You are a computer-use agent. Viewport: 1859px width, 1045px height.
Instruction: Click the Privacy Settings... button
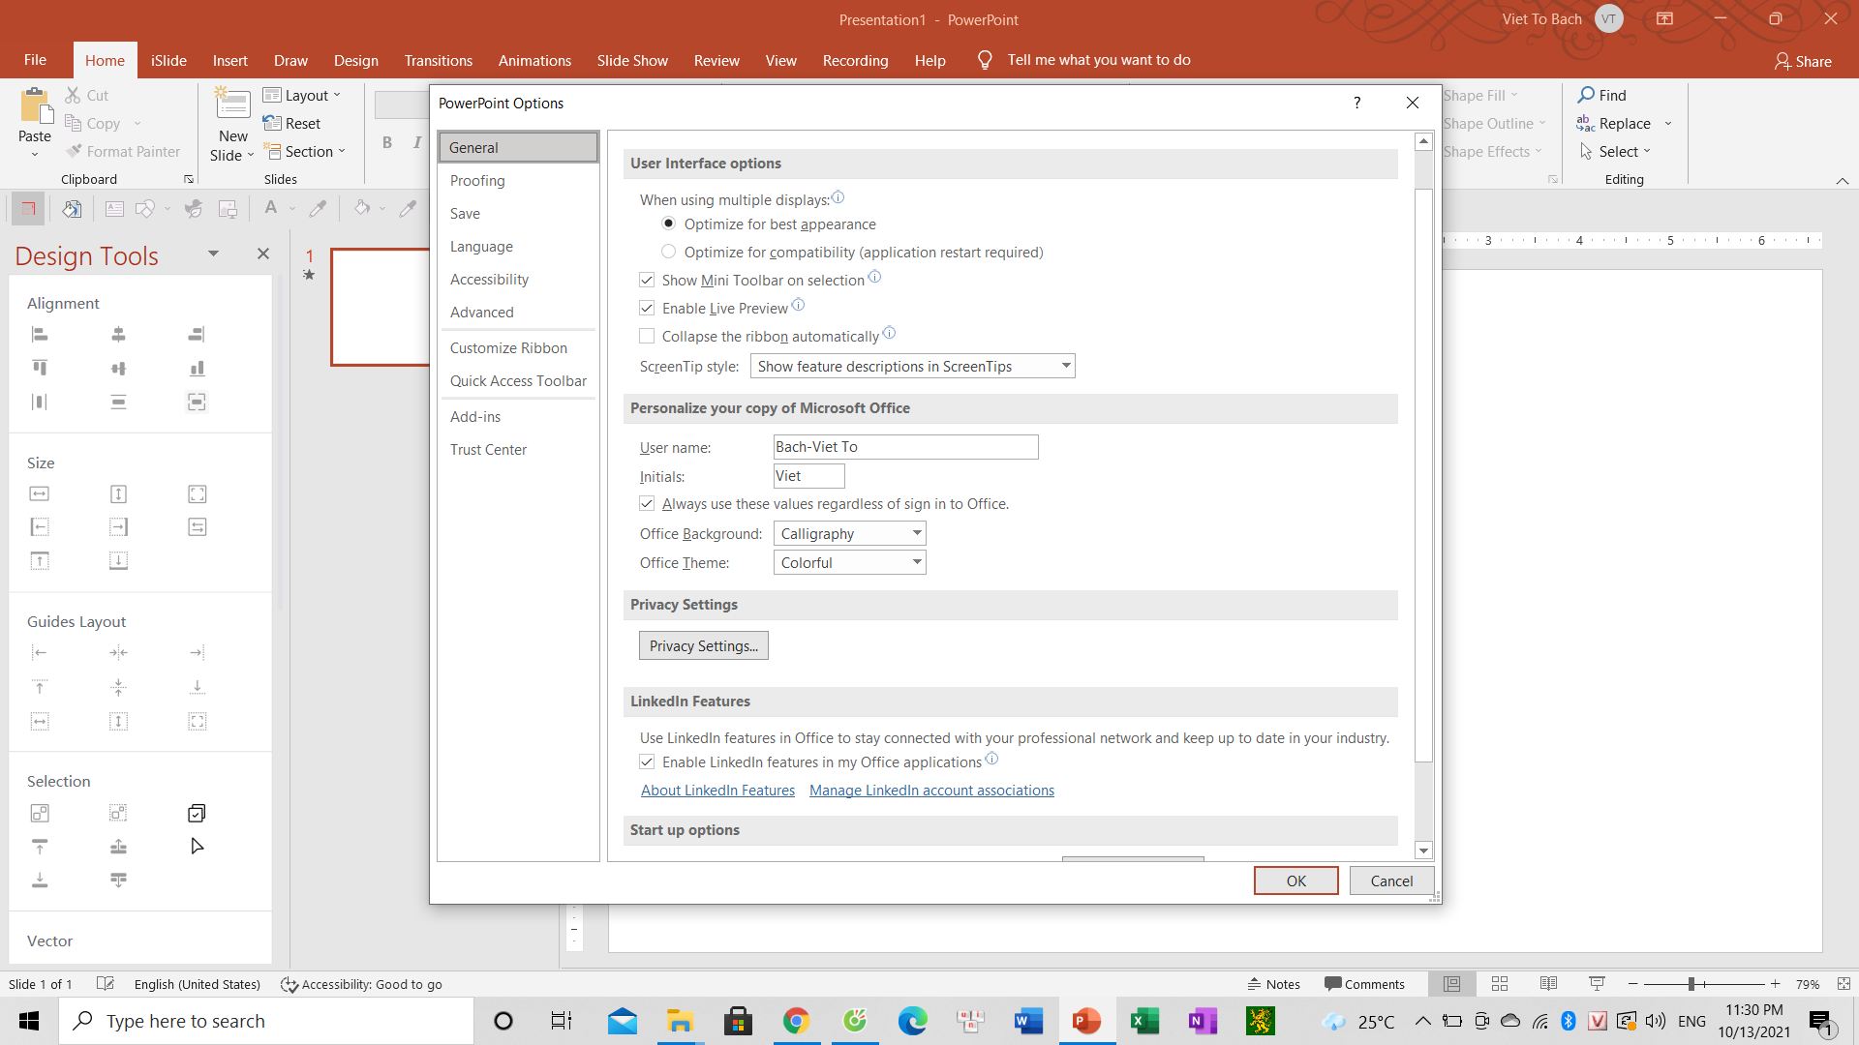[x=703, y=645]
